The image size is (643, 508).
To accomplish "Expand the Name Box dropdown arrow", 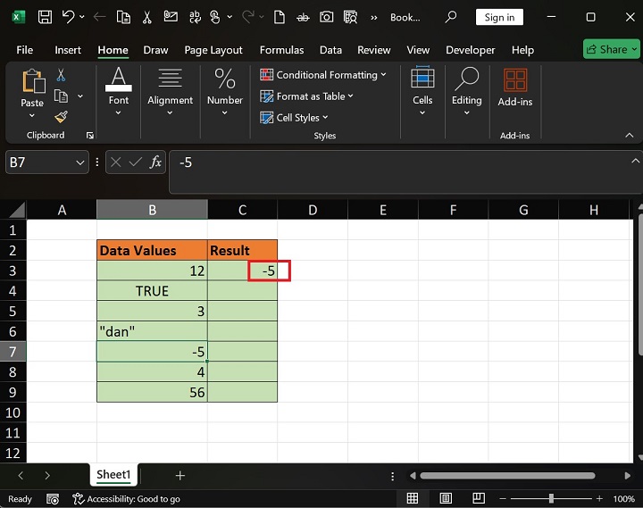I will (80, 162).
